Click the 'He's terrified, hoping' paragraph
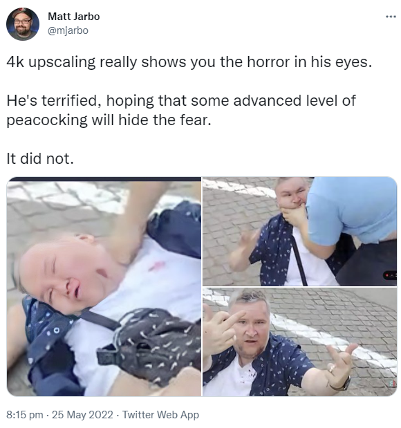This screenshot has width=401, height=428. click(181, 110)
